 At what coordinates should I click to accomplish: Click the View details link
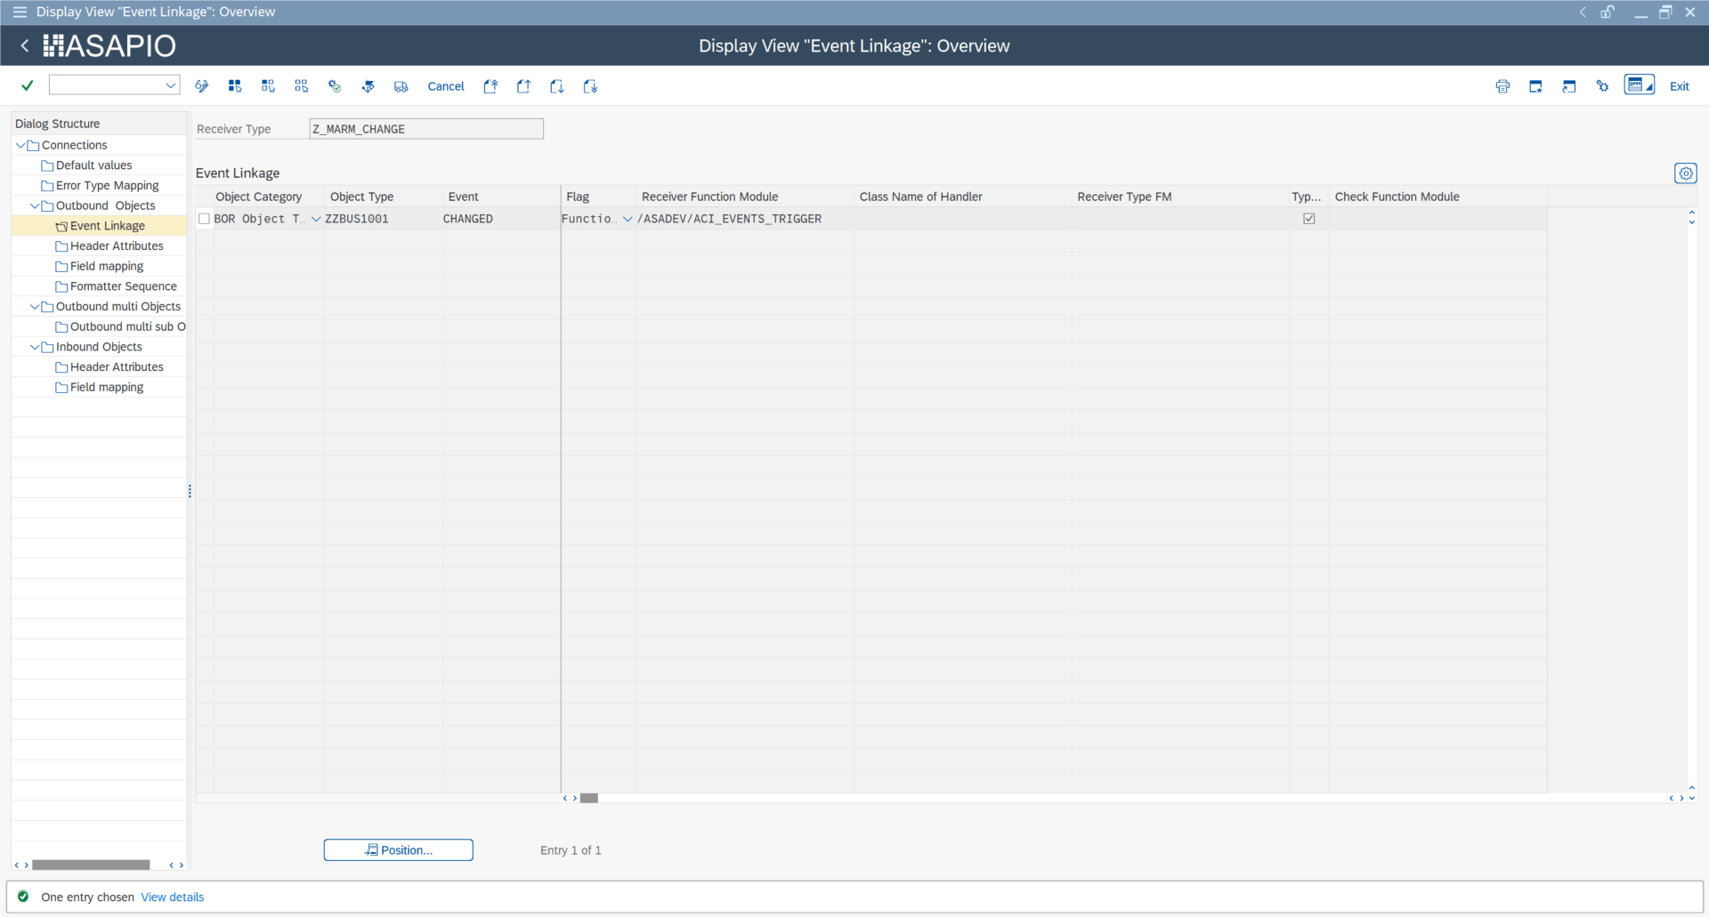[x=173, y=897]
